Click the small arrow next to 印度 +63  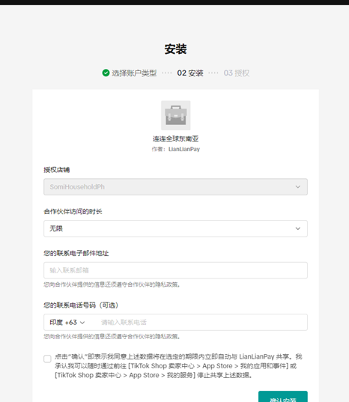point(82,323)
